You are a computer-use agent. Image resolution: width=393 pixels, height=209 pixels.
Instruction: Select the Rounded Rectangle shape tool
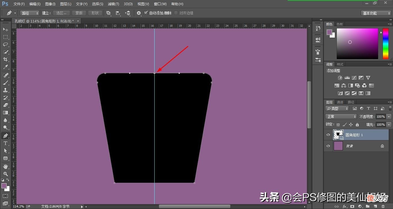[x=5, y=158]
